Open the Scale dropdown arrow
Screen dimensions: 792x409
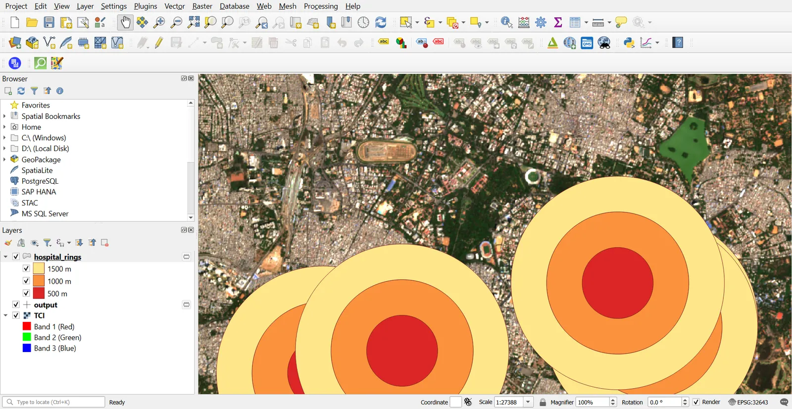528,402
